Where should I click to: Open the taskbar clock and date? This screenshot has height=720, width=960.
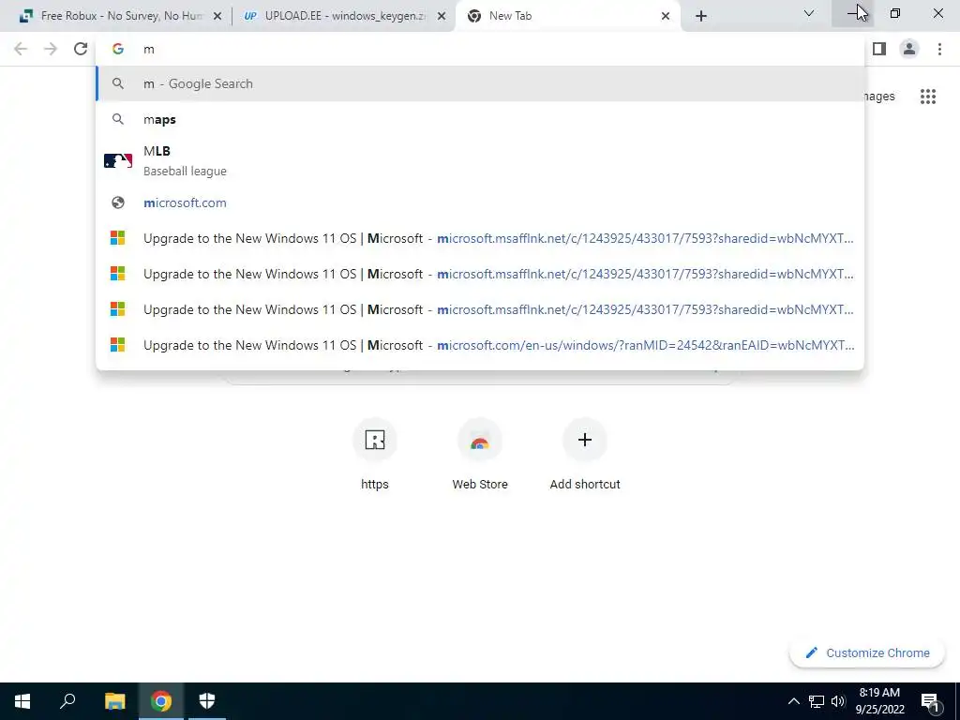pyautogui.click(x=879, y=701)
